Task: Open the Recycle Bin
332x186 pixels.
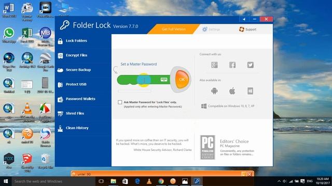Action: [x=45, y=161]
